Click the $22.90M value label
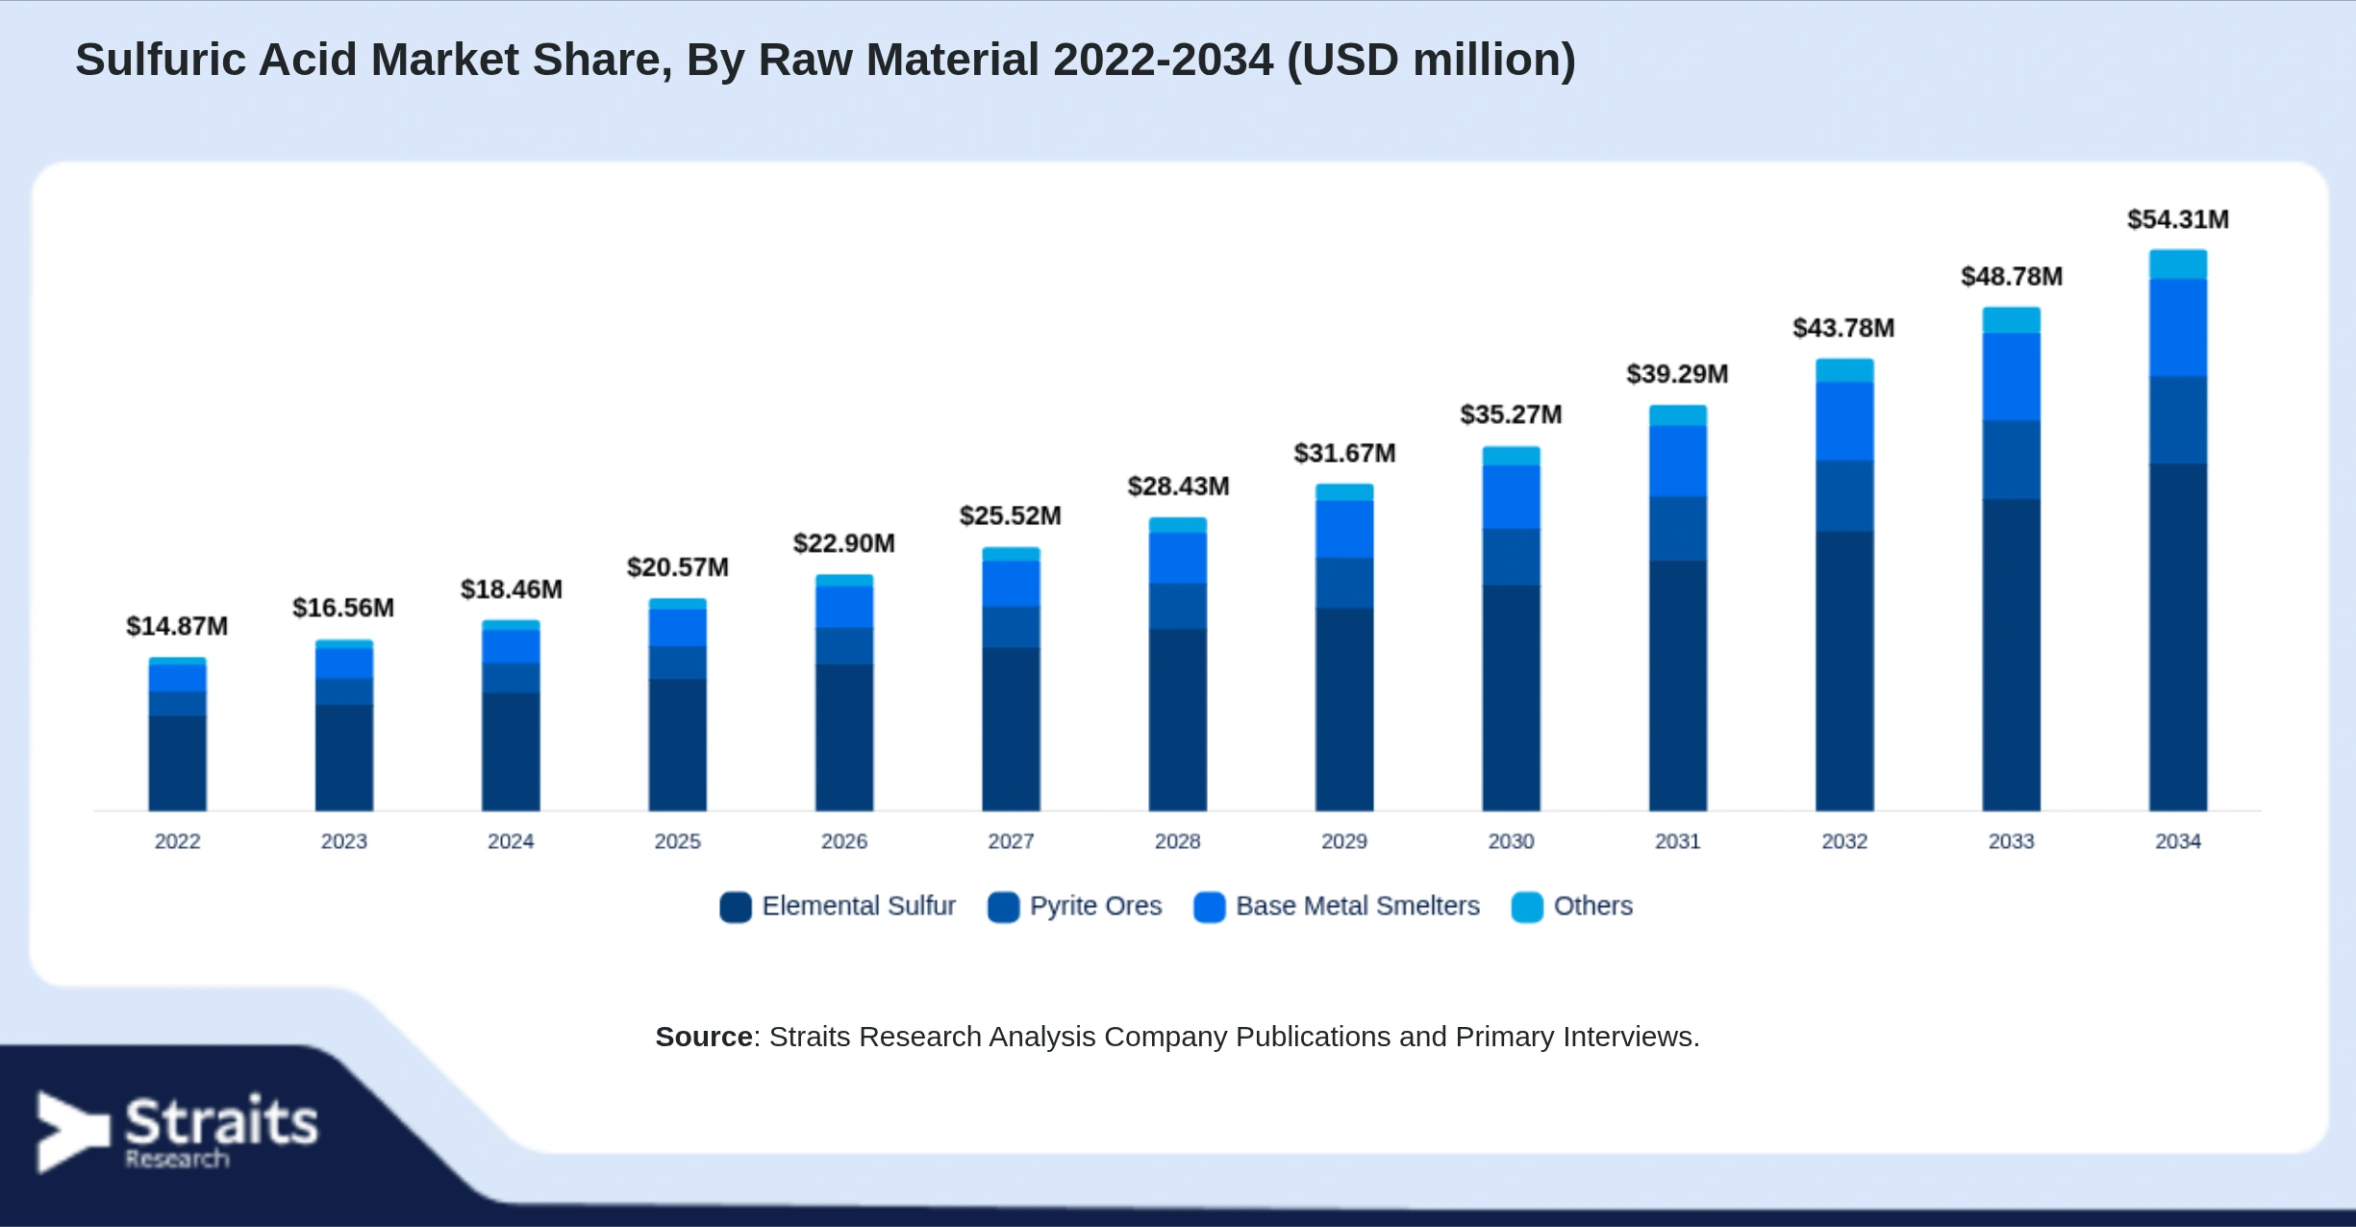This screenshot has width=2356, height=1227. pyautogui.click(x=844, y=543)
